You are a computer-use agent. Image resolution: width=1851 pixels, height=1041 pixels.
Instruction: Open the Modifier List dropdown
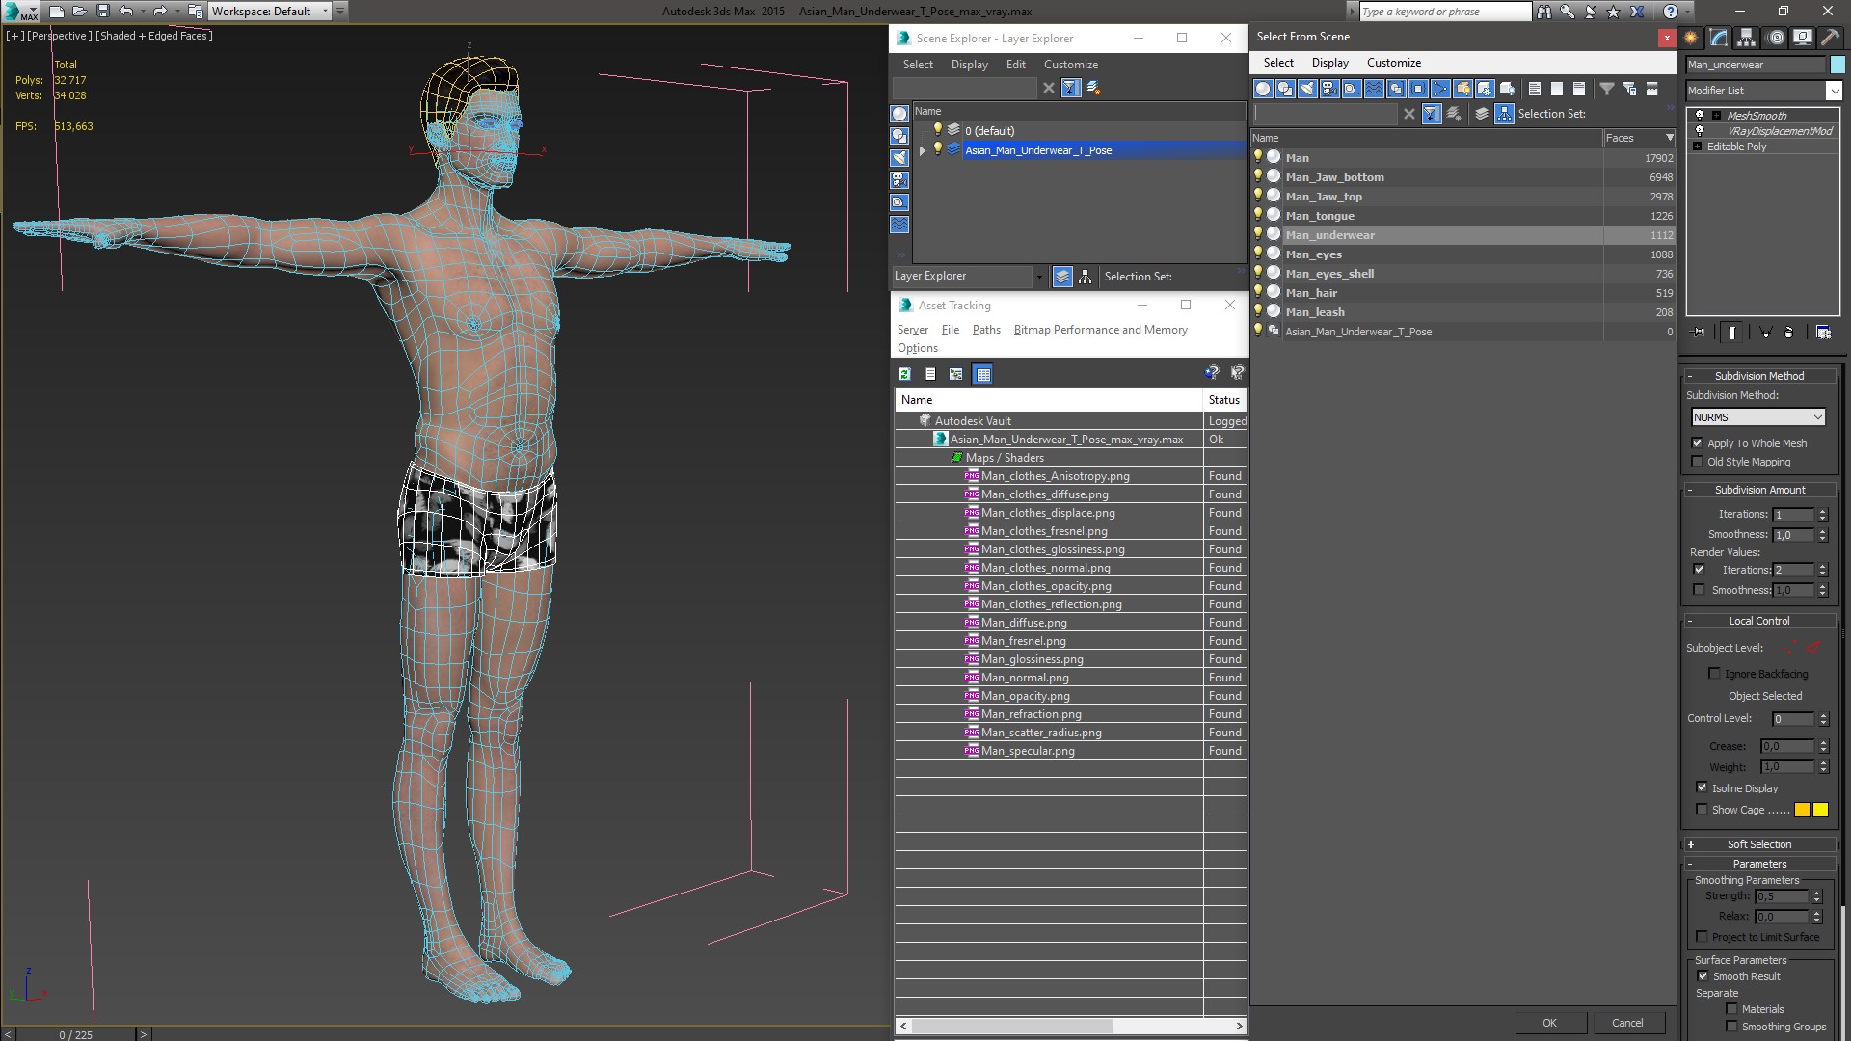tap(1833, 91)
